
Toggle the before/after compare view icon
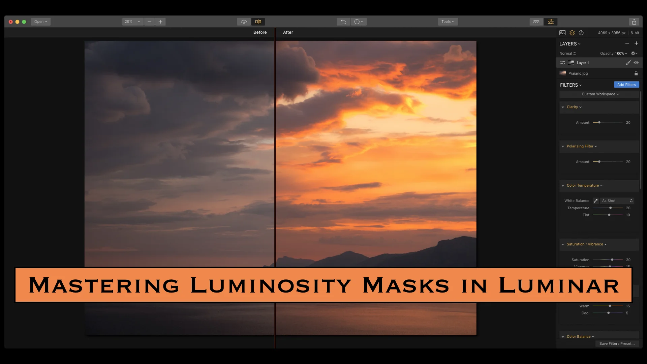[x=258, y=22]
